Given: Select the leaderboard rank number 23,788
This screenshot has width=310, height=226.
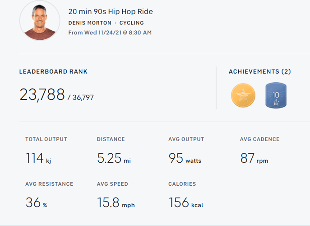Looking at the screenshot, I should pyautogui.click(x=42, y=94).
